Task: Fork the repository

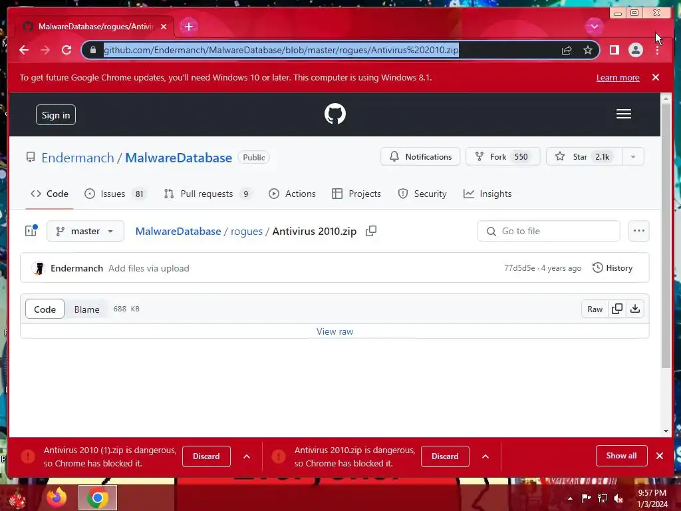Action: 503,157
